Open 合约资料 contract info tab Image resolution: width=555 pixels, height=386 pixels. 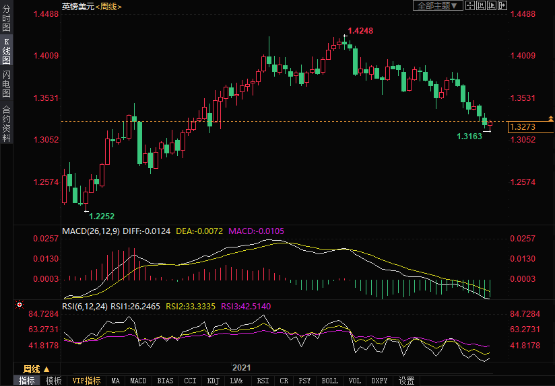click(6, 124)
